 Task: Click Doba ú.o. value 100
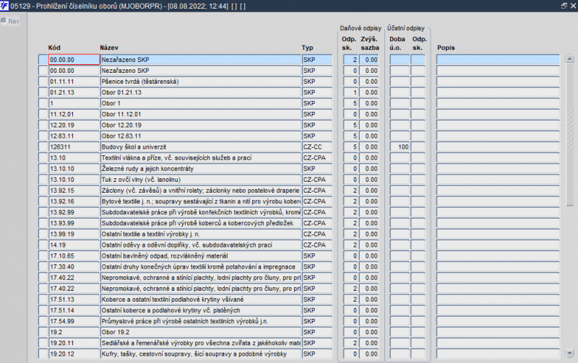(x=400, y=147)
